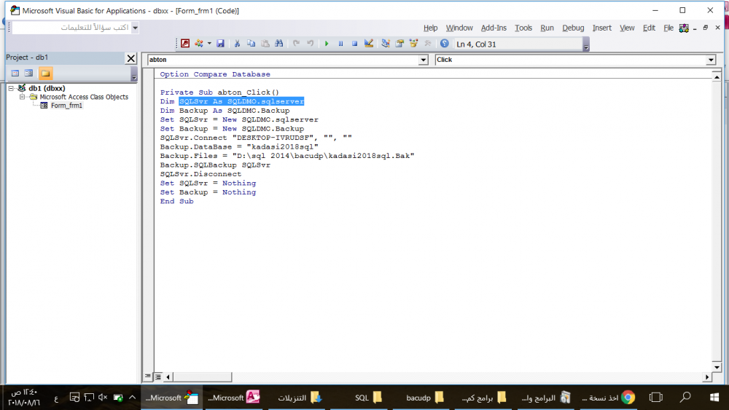Open the Properties Window icon
Screen dimensions: 729x410
tap(399, 44)
